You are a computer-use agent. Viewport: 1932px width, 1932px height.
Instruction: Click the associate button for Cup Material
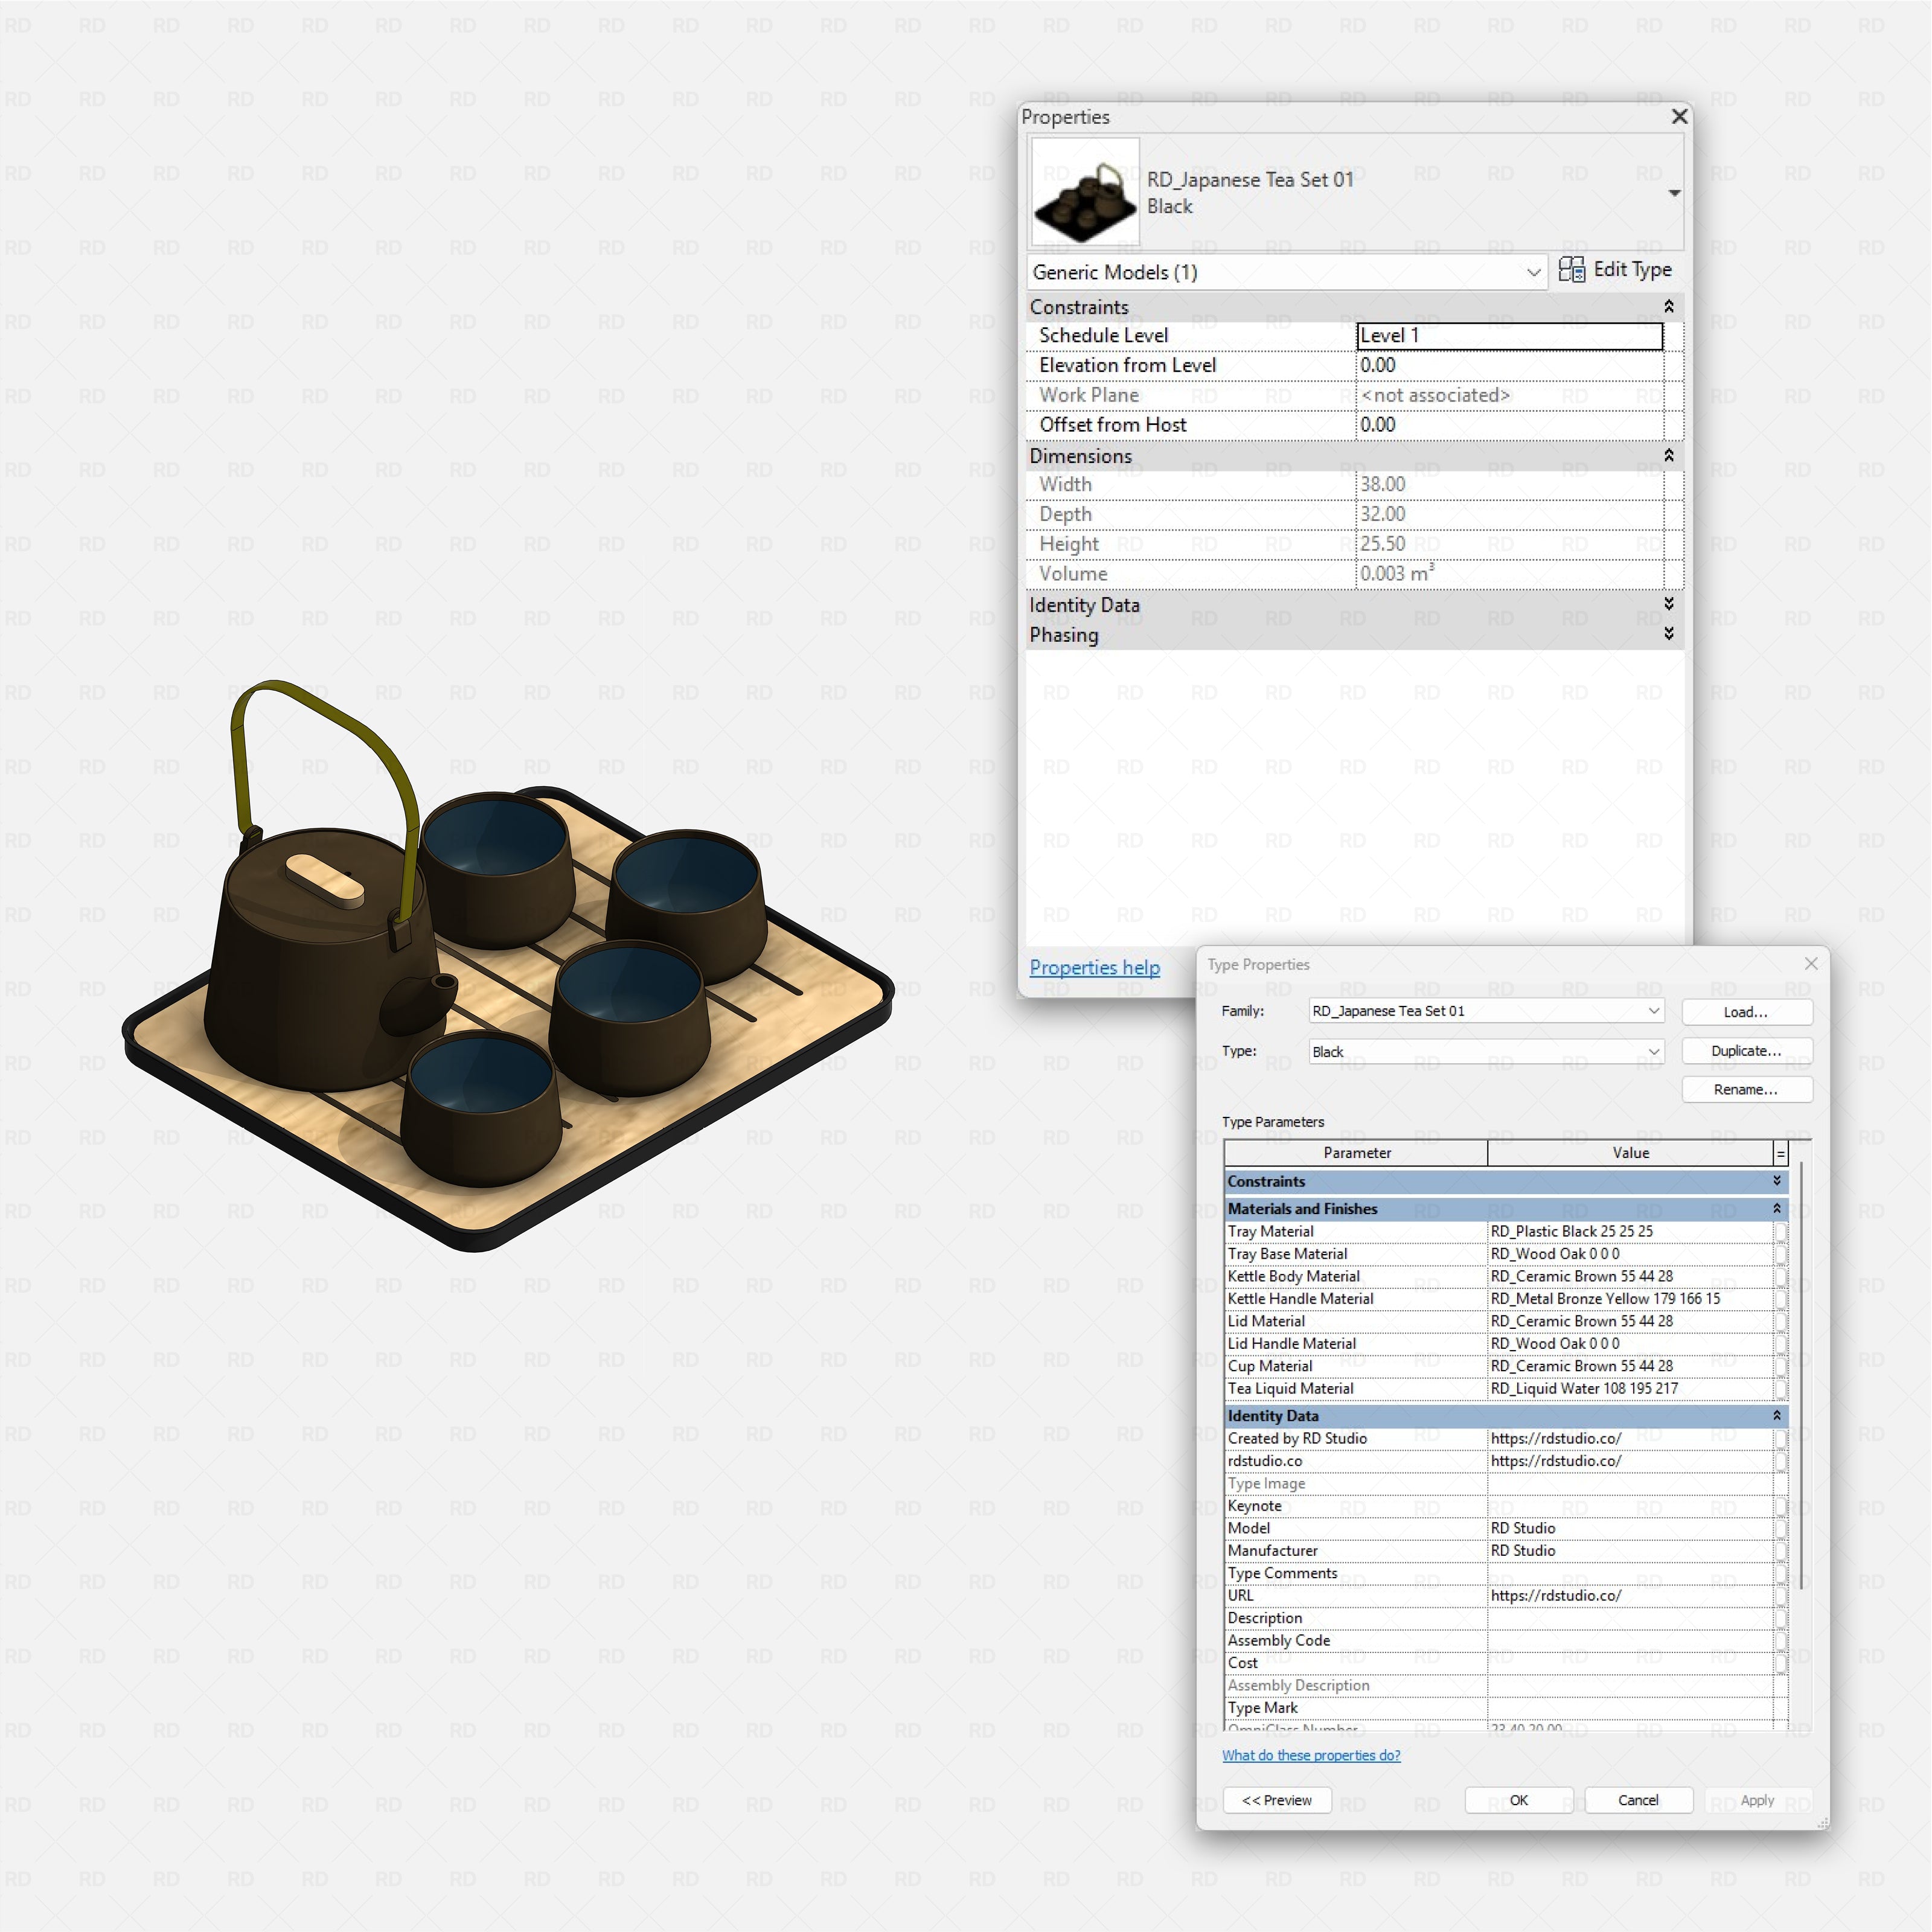point(1780,1367)
